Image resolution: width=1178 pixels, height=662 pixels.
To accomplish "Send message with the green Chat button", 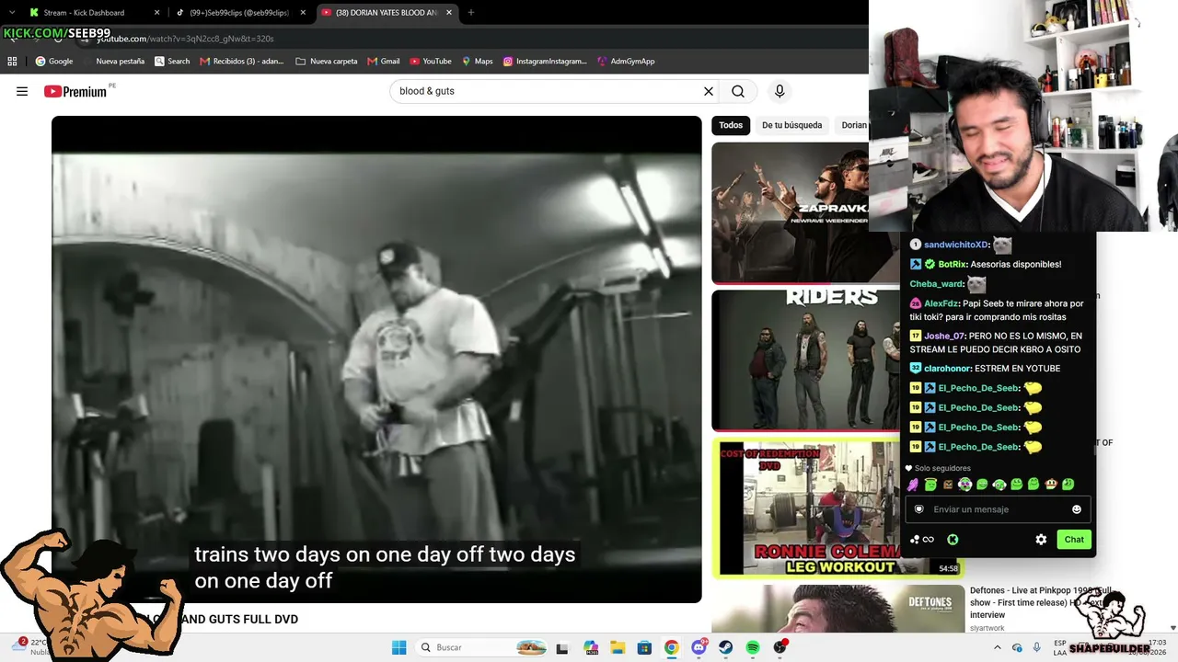I will [1074, 540].
